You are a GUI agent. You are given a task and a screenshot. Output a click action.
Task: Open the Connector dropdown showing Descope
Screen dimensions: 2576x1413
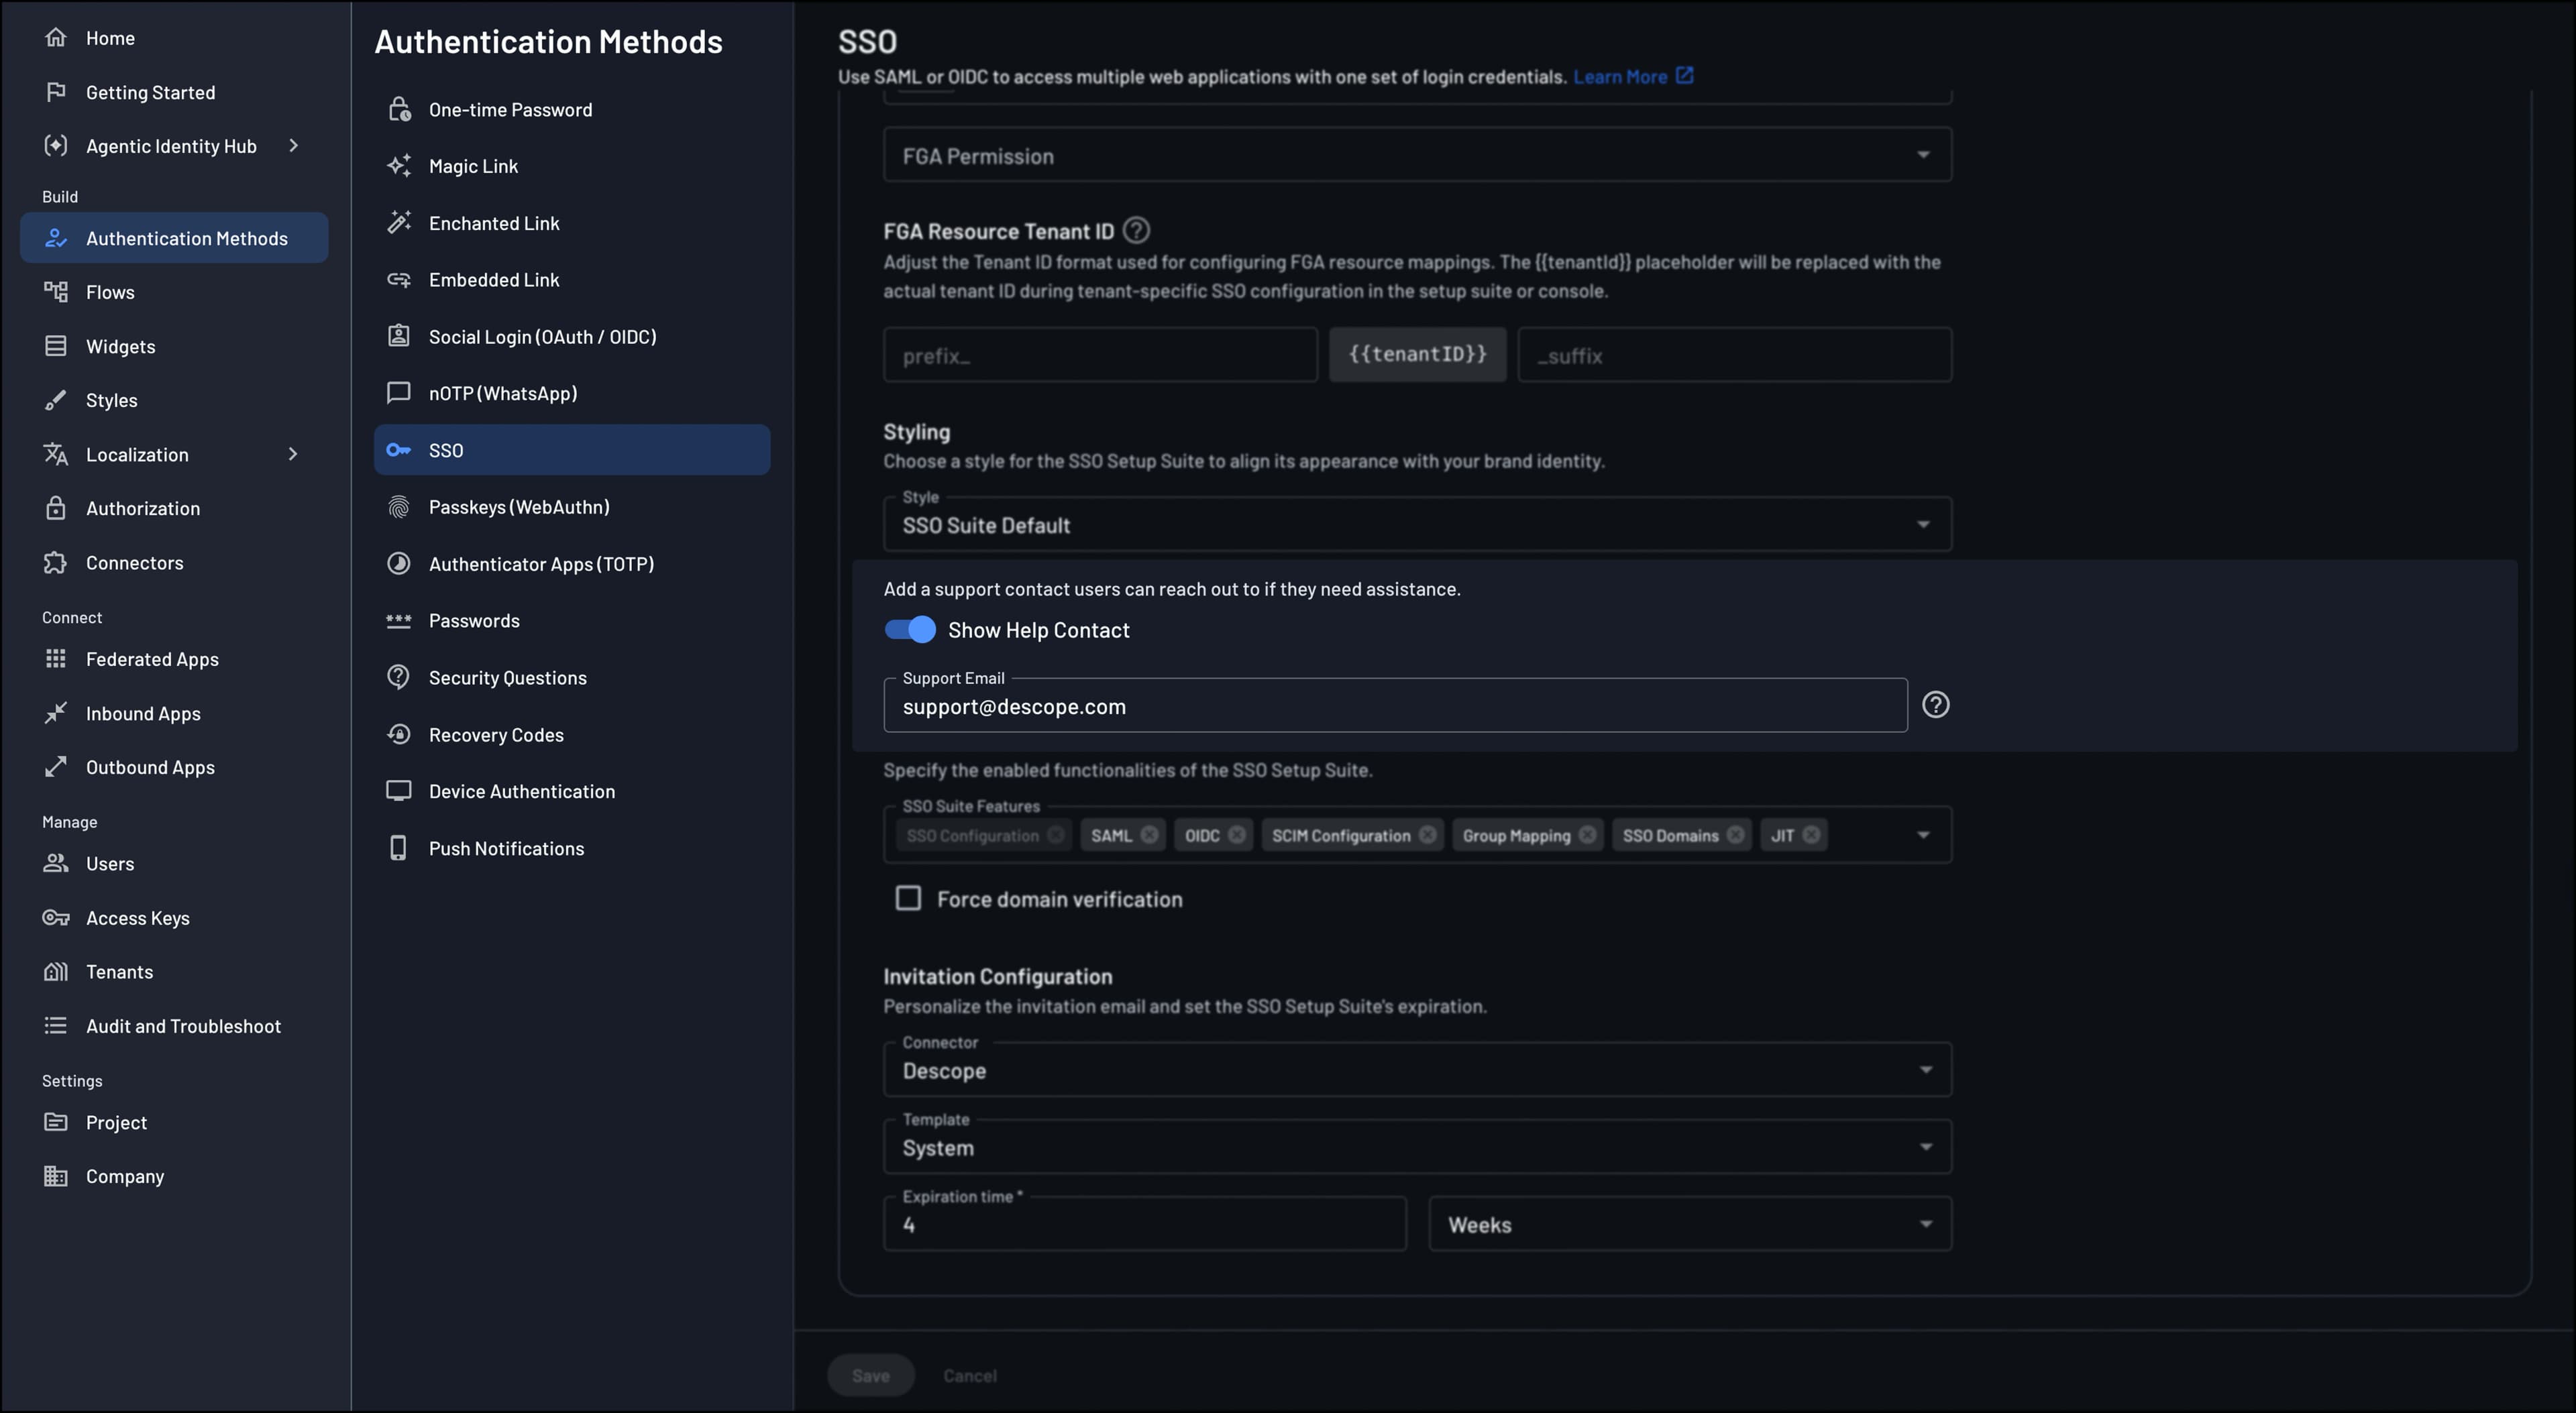1417,1070
